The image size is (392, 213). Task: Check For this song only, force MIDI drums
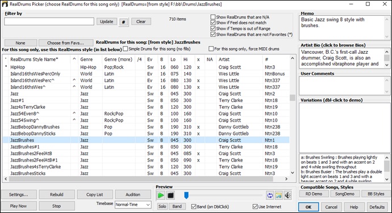pos(211,49)
